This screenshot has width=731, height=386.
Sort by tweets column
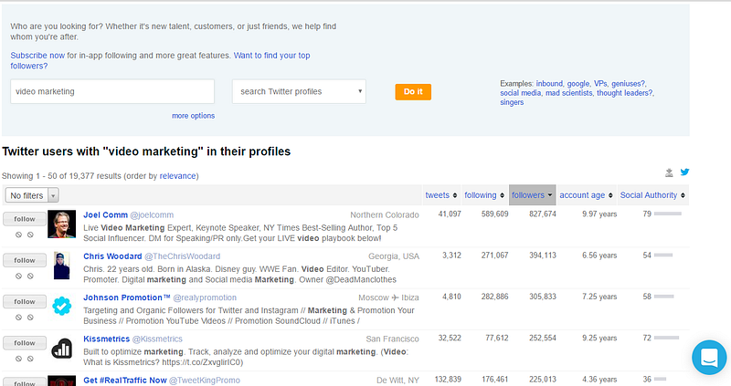click(x=441, y=195)
